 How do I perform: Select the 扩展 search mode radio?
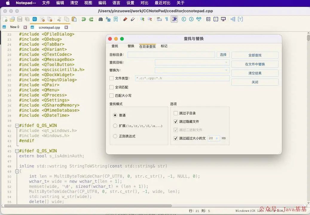[x=115, y=126]
